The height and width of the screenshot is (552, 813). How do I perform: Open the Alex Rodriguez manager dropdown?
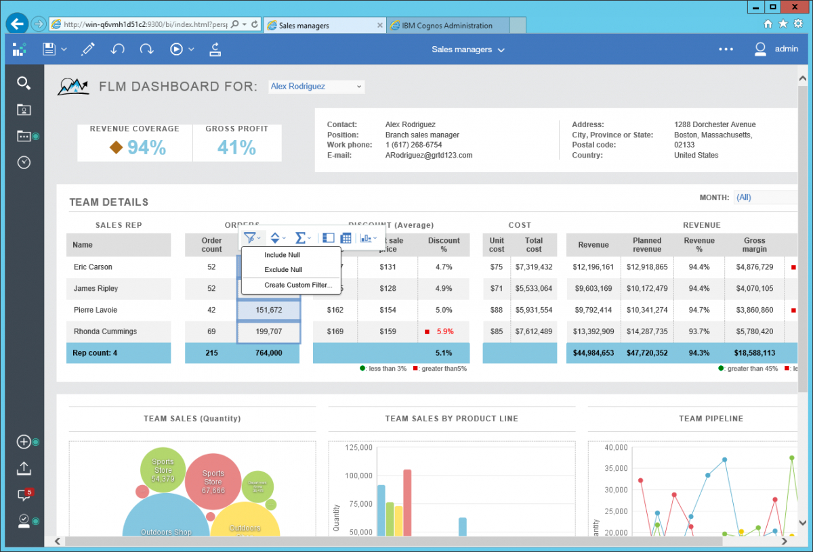coord(316,87)
